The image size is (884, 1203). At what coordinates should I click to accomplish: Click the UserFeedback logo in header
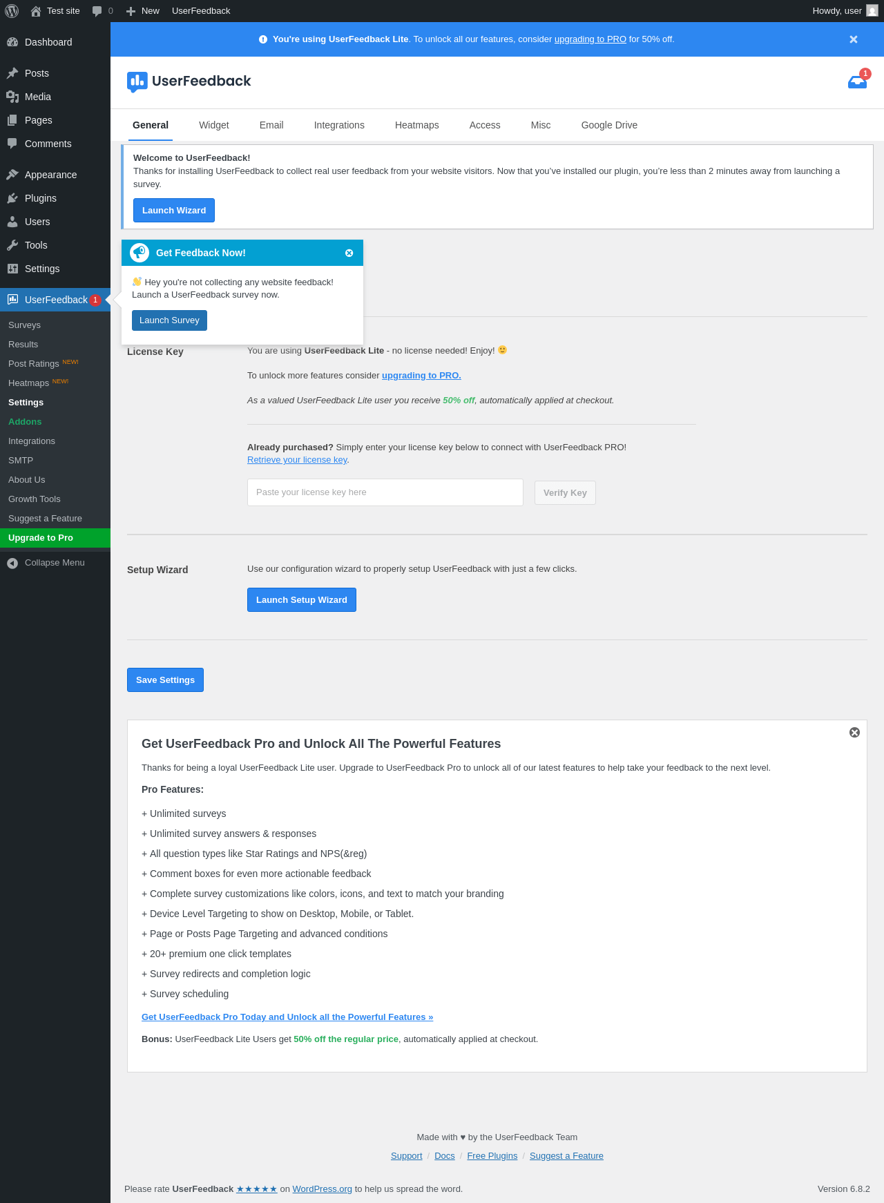[x=189, y=81]
